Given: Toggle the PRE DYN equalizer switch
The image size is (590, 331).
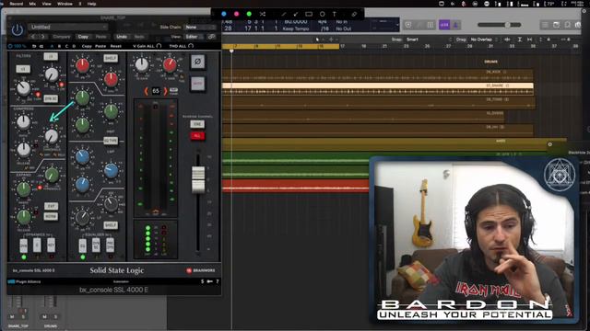Looking at the screenshot, I should (110, 245).
